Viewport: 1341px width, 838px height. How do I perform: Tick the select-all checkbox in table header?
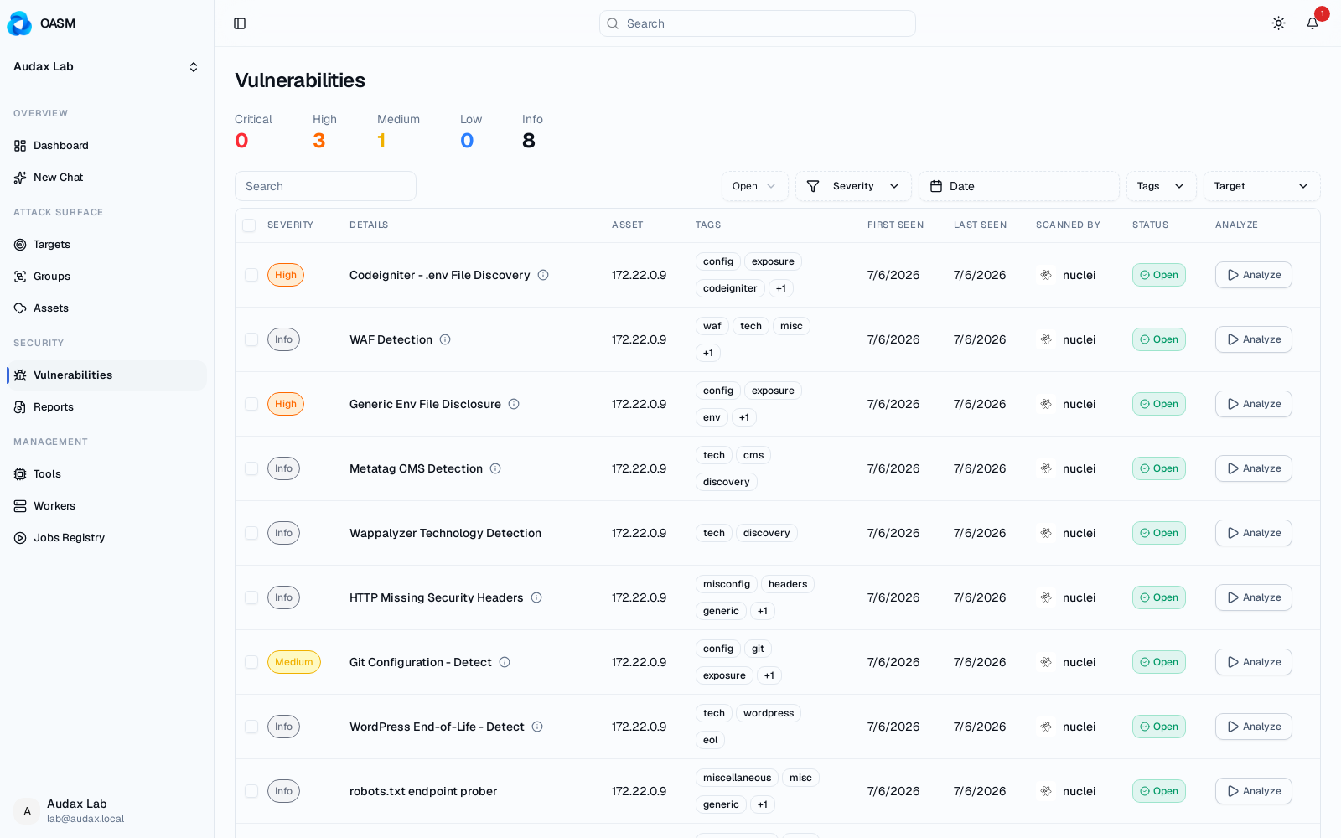point(249,225)
